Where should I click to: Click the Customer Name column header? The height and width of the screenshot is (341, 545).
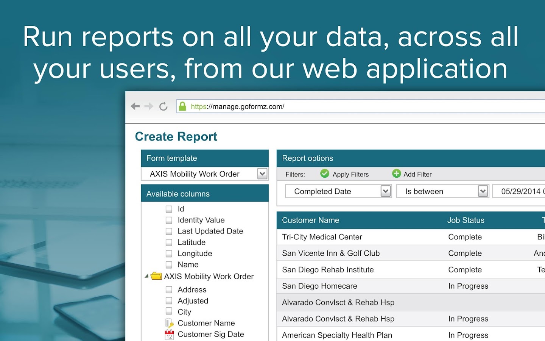coord(310,220)
